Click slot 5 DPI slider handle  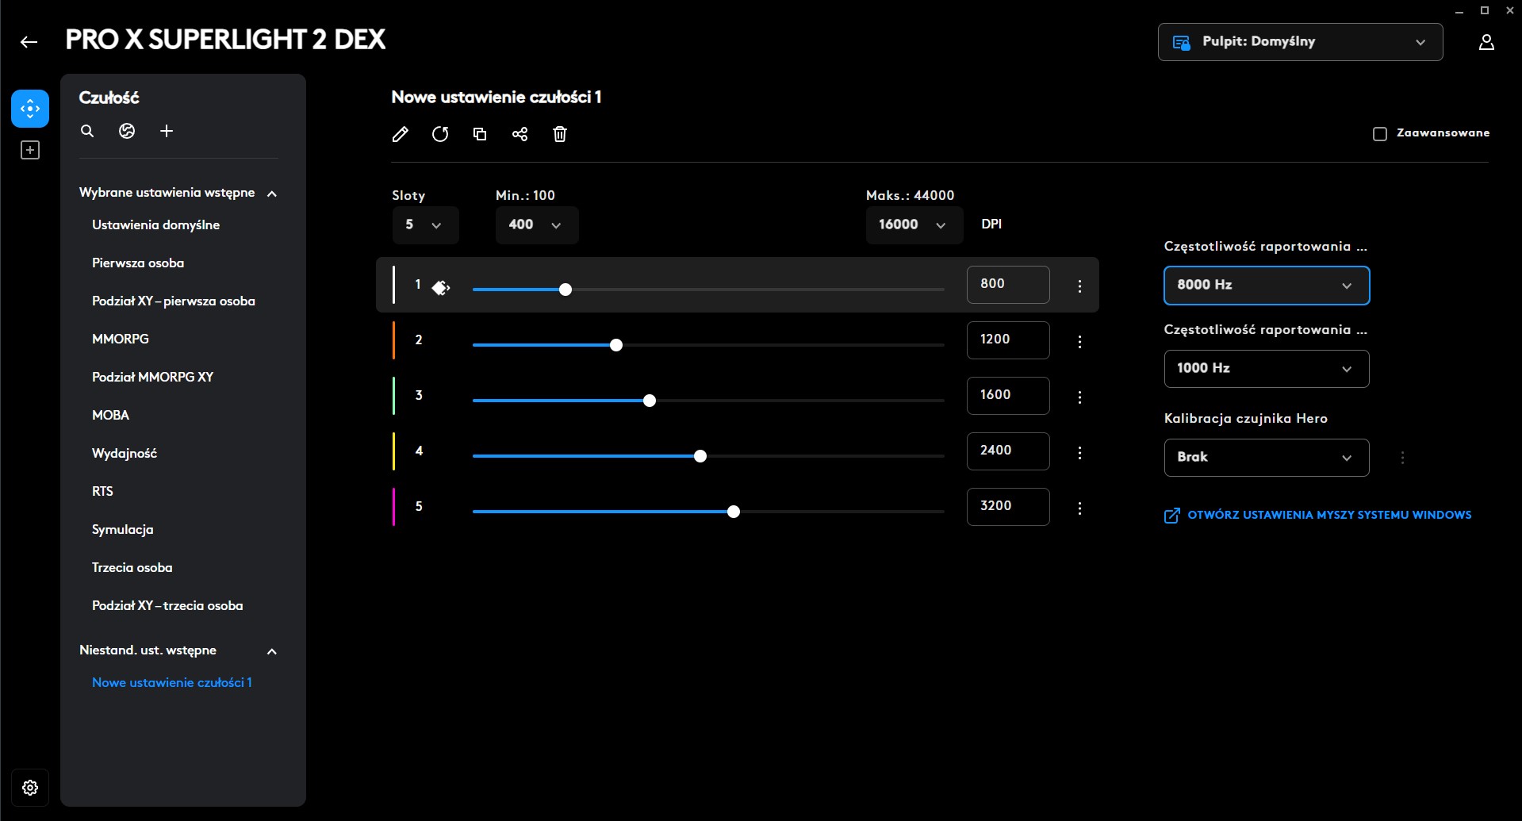(x=734, y=512)
